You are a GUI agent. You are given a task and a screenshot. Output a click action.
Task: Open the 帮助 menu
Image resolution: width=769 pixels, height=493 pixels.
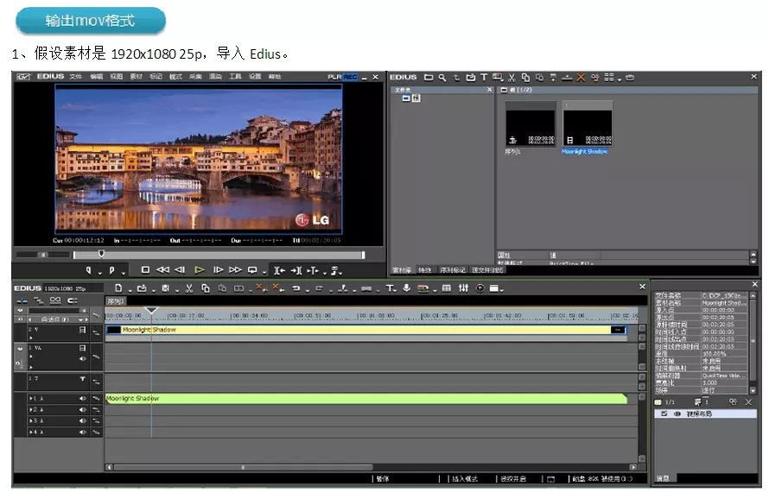click(x=275, y=77)
